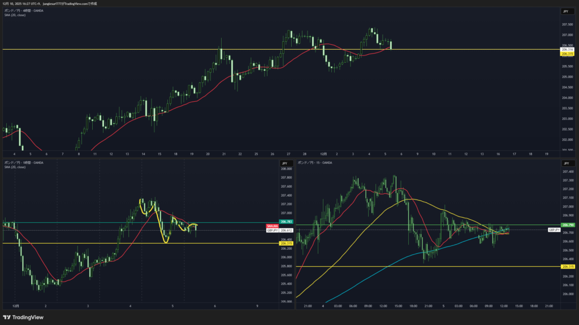Click yellow 206.315 price label on 15-minute chart

(x=566, y=266)
